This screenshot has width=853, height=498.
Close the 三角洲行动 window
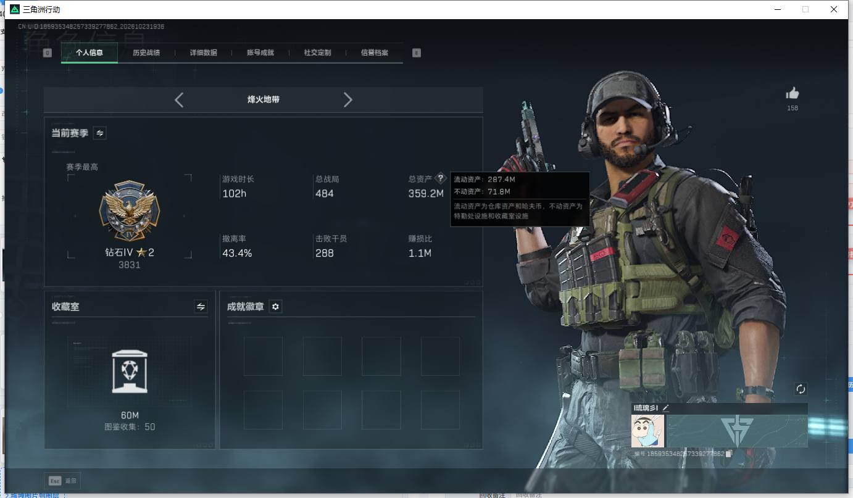click(x=833, y=9)
